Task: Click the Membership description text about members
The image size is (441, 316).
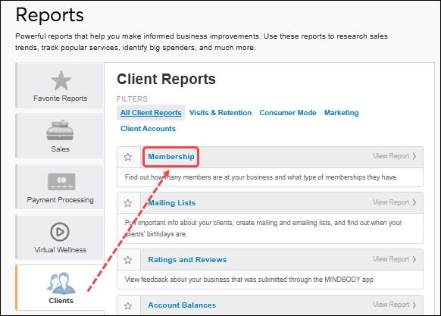Action: pos(261,177)
